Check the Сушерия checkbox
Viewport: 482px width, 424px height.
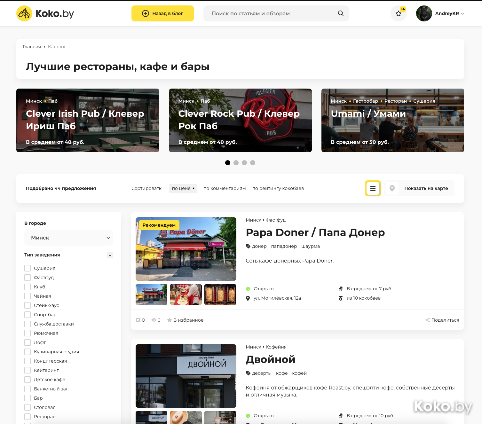28,268
